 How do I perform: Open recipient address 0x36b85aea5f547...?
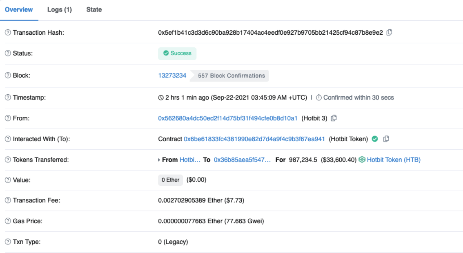click(242, 160)
